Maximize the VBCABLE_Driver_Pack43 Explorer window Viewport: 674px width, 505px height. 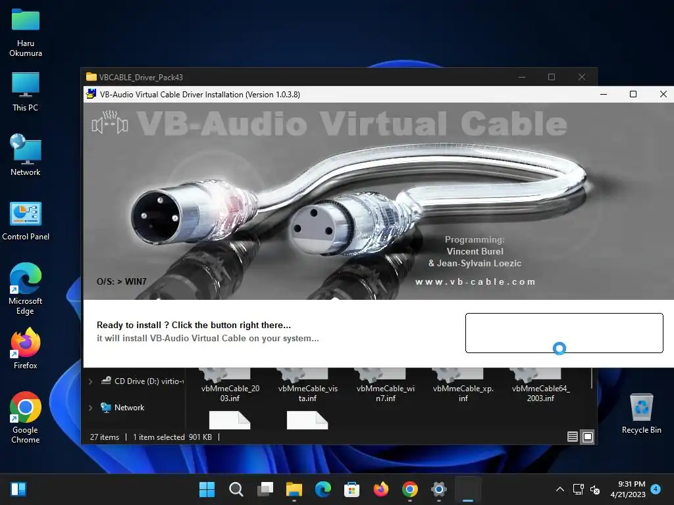552,77
